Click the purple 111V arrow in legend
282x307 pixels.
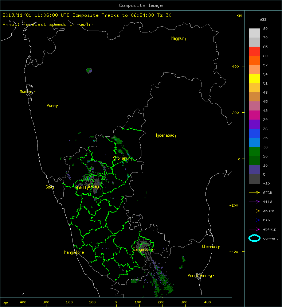[254, 202]
